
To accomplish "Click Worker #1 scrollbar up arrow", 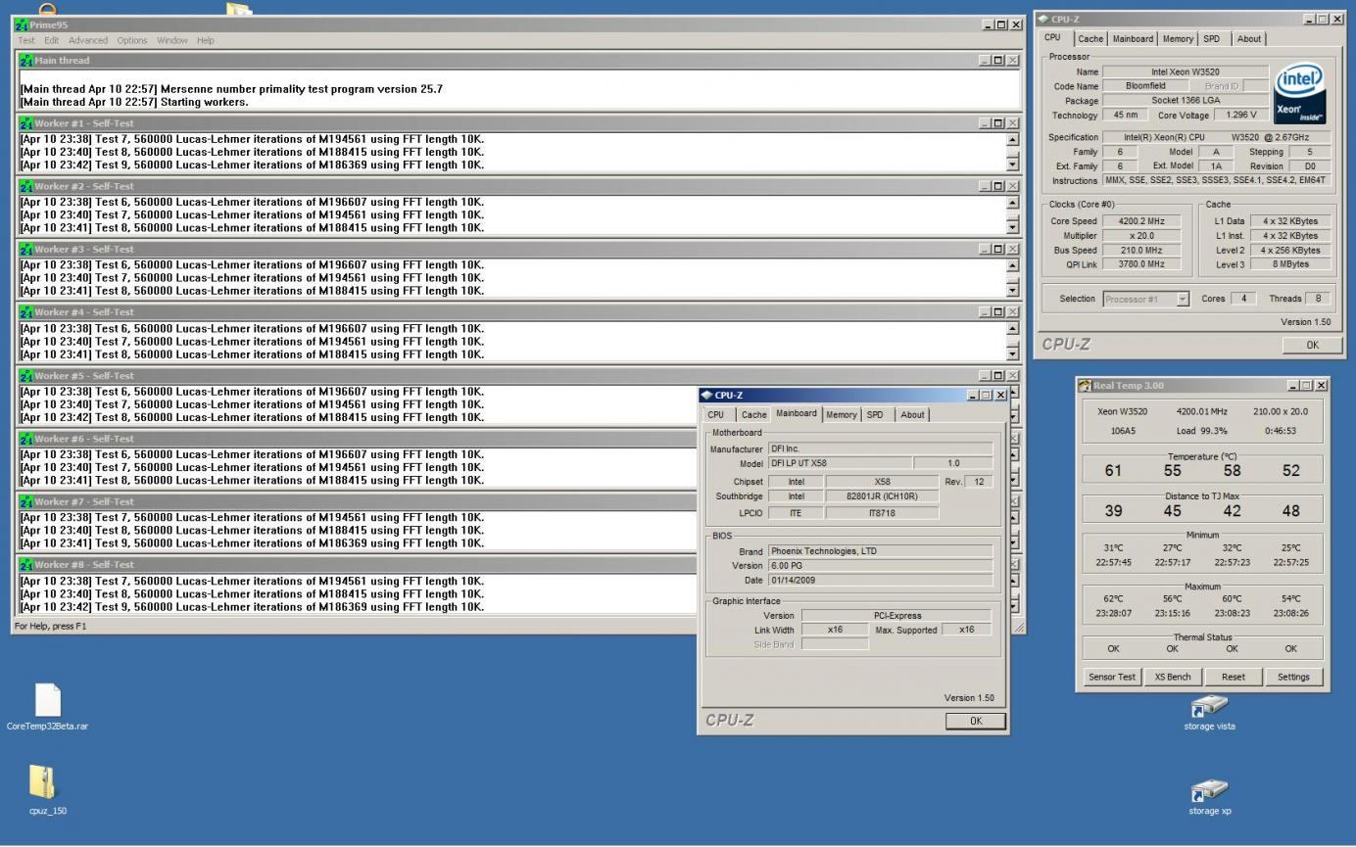I will 1013,139.
